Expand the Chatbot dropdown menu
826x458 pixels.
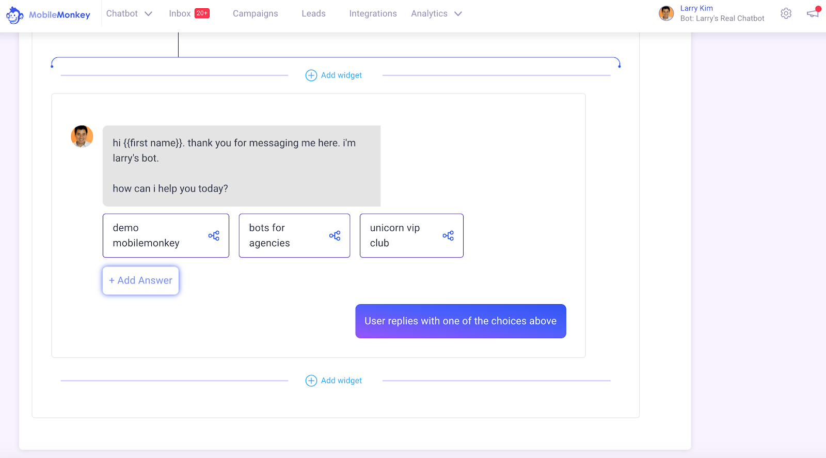[129, 13]
